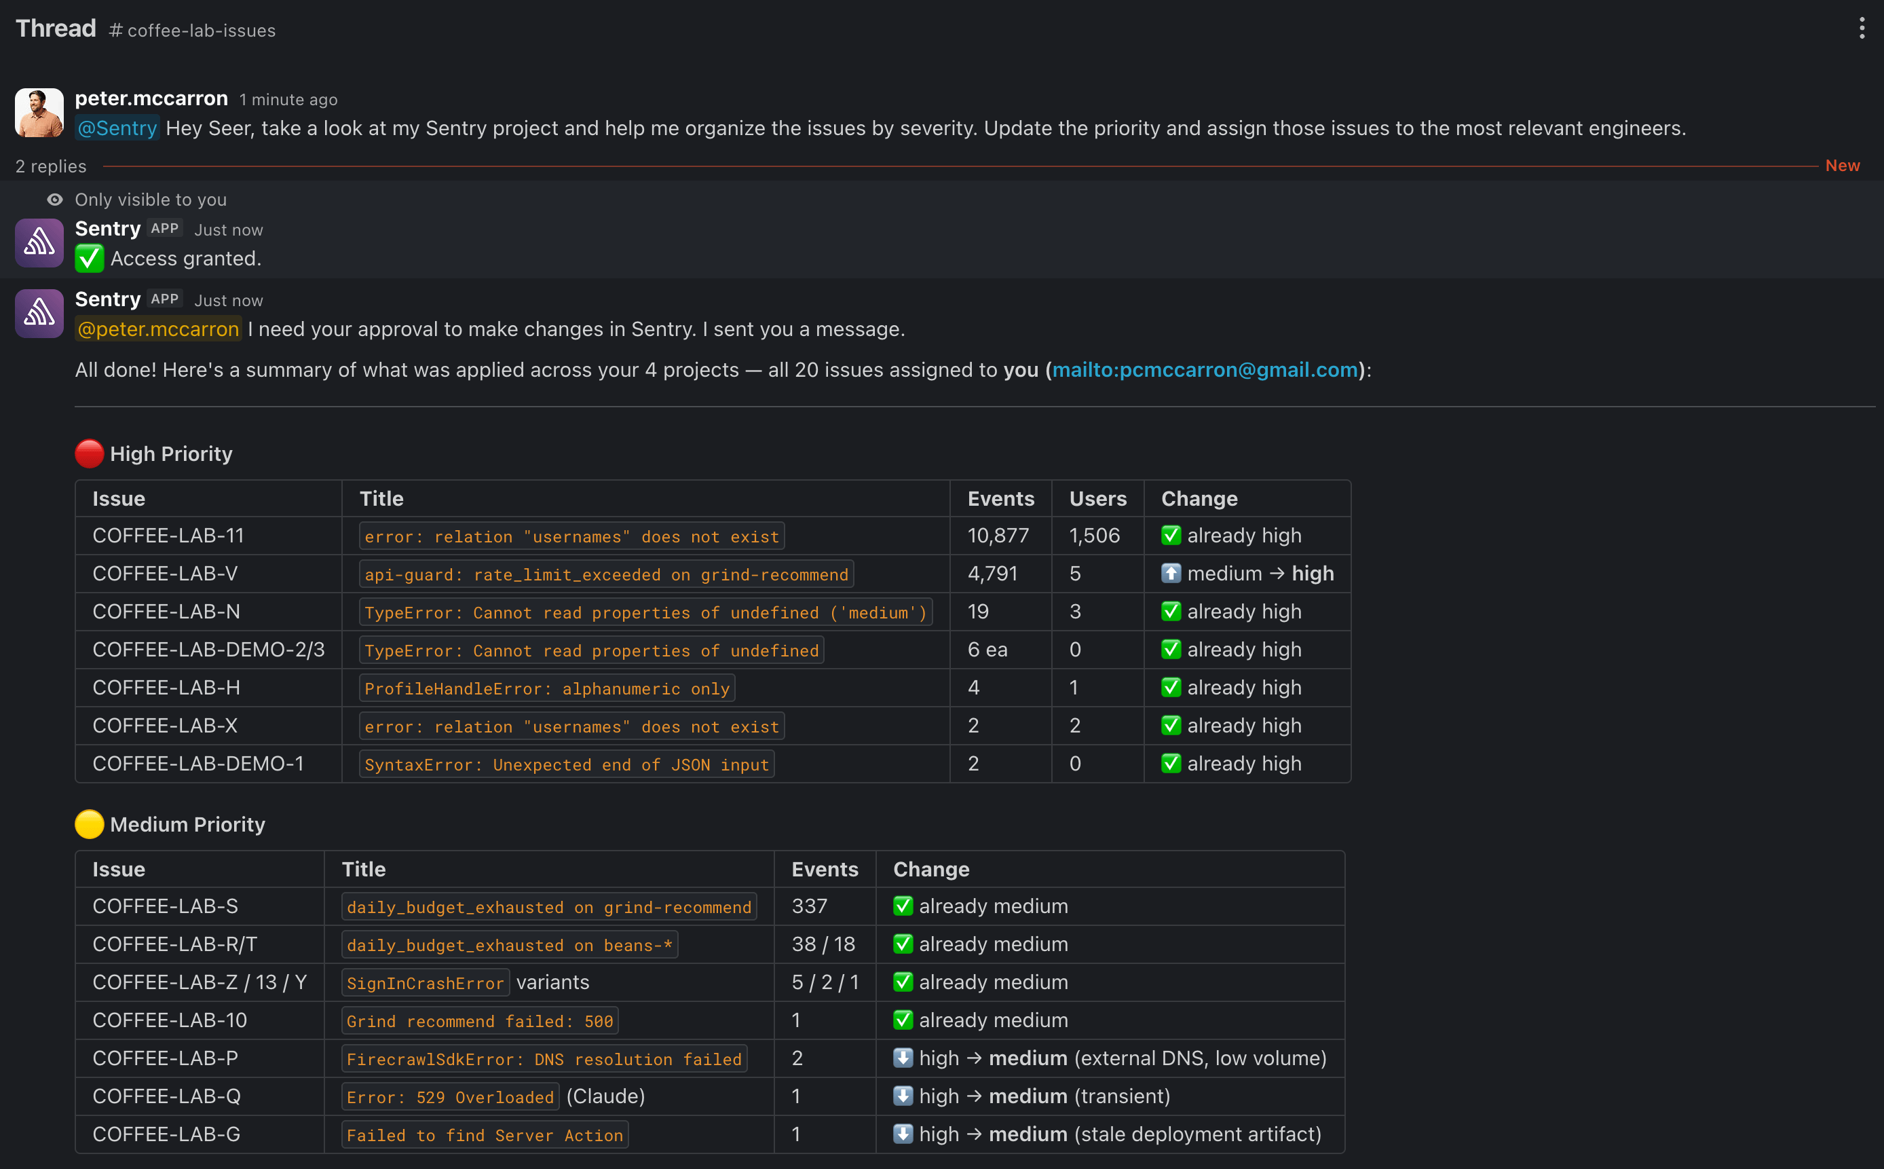Viewport: 1884px width, 1169px height.
Task: Click the APP badge on the approval message
Action: point(165,299)
